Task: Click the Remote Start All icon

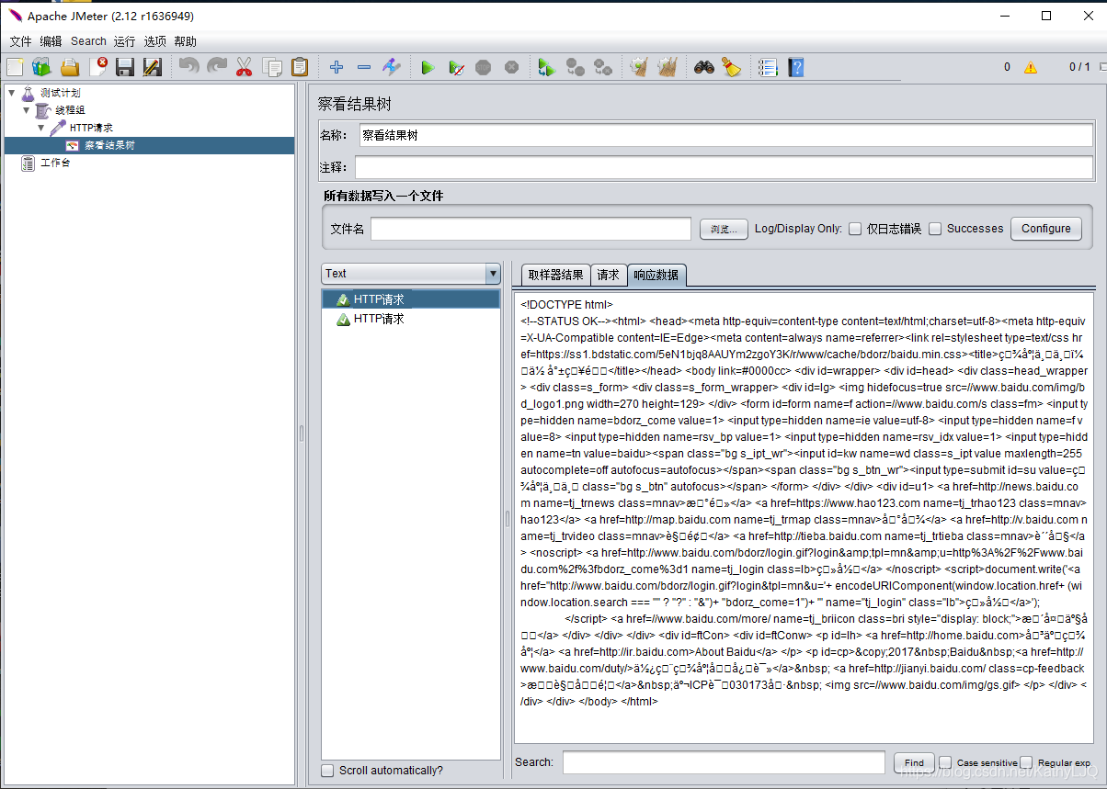Action: click(547, 67)
